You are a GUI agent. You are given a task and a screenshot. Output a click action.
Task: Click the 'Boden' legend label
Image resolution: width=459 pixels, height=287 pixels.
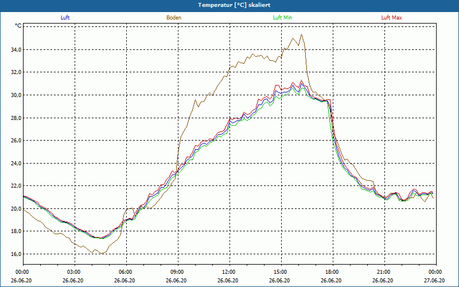(174, 18)
